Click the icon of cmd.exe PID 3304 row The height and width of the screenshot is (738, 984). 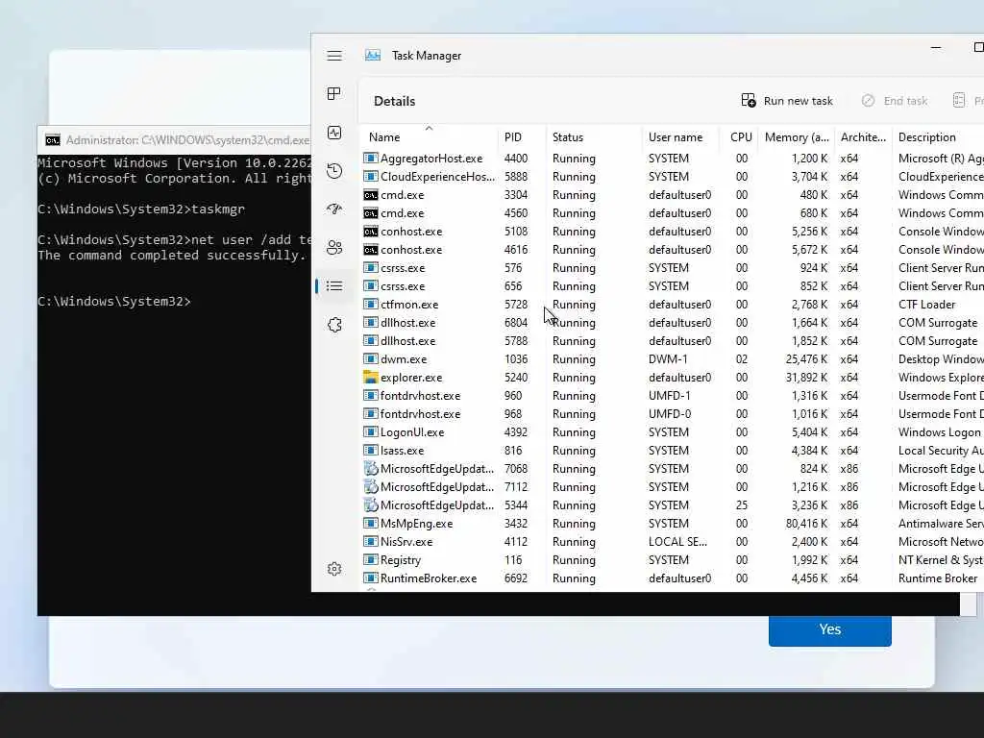click(x=371, y=194)
